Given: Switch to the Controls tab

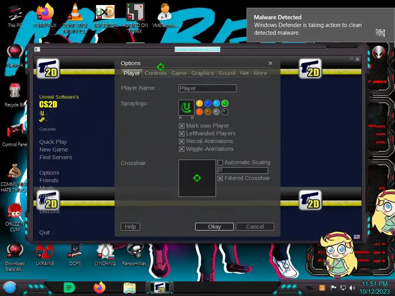Looking at the screenshot, I should click(155, 73).
